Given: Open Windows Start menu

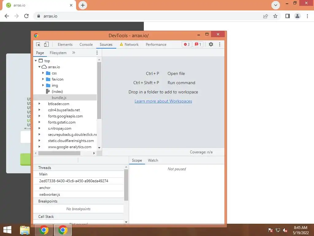Looking at the screenshot, I should point(7,230).
